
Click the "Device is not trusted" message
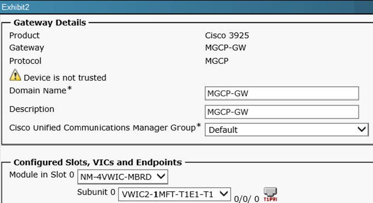point(65,78)
